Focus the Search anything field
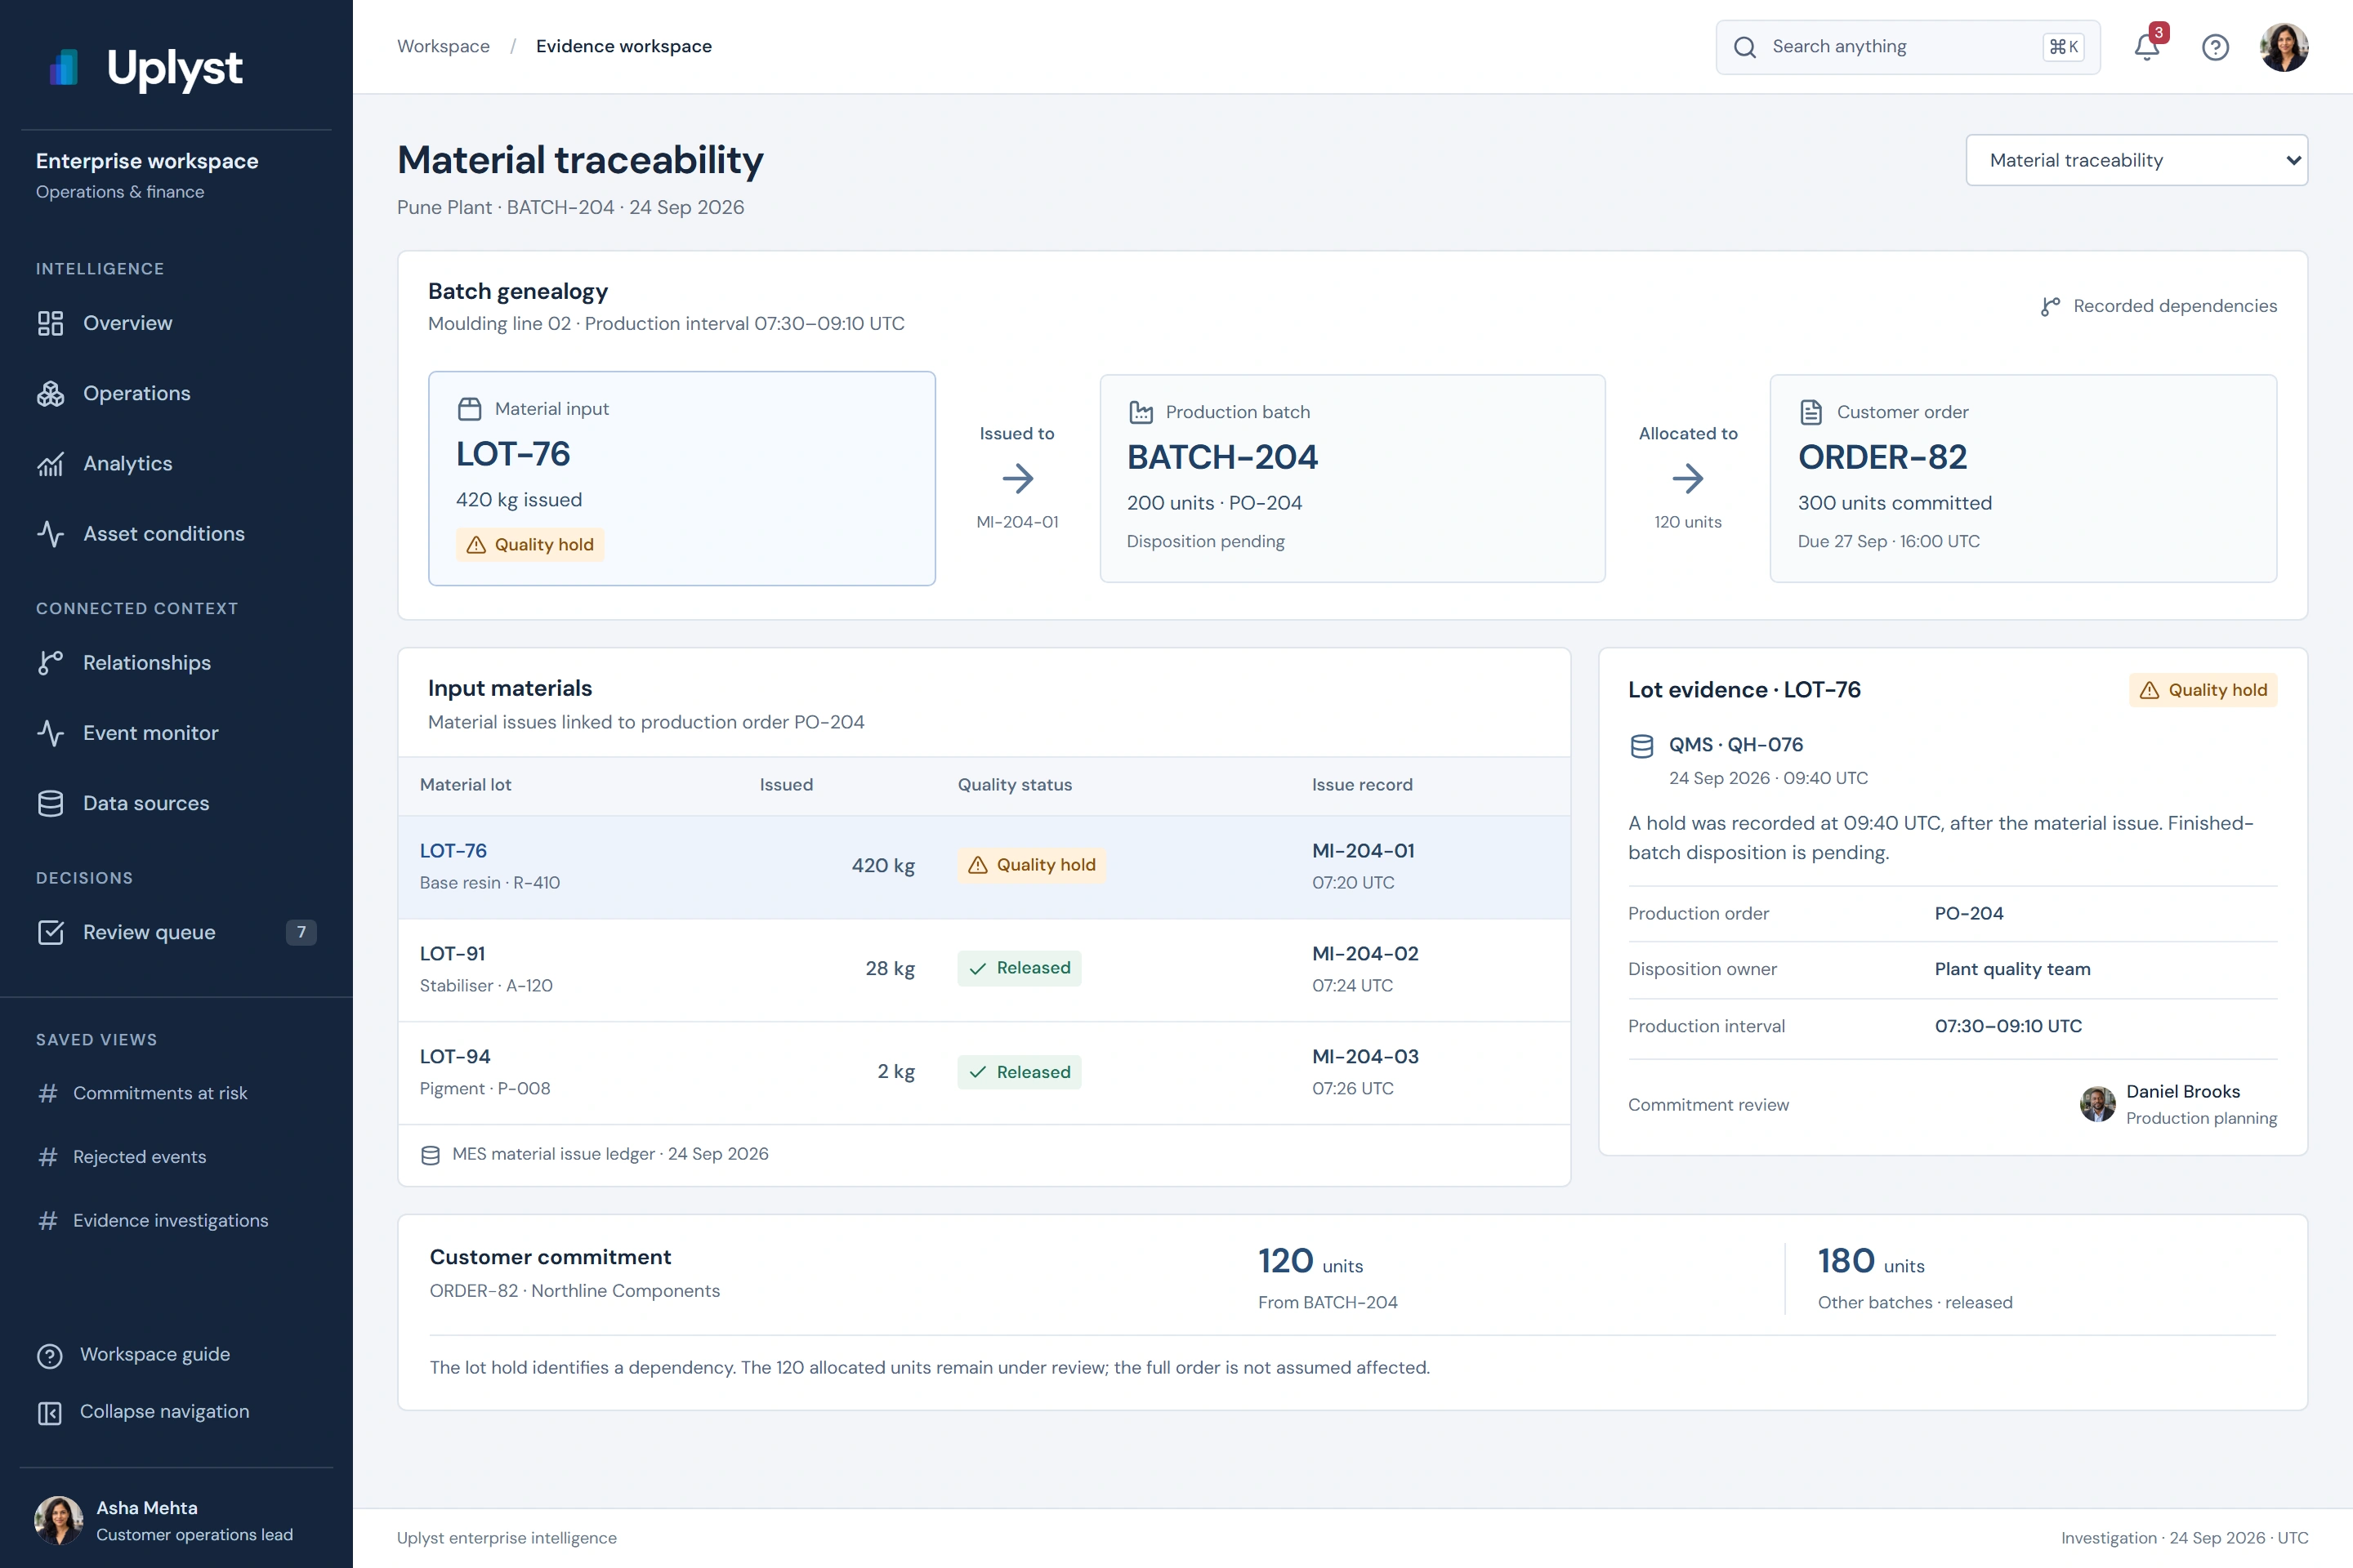2353x1568 pixels. pos(1908,47)
